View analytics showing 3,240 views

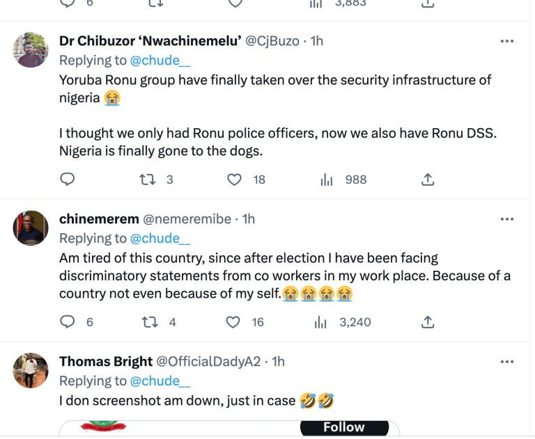(321, 322)
